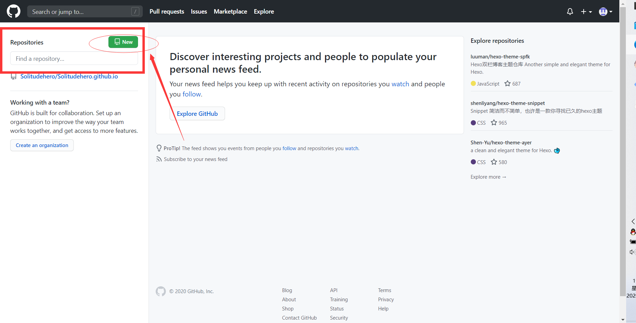Open the plus create-new dropdown

586,12
